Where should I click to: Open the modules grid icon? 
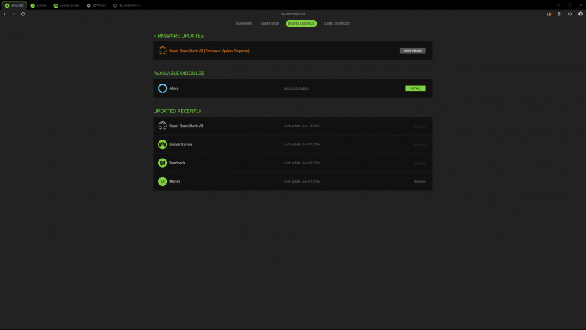click(x=559, y=14)
